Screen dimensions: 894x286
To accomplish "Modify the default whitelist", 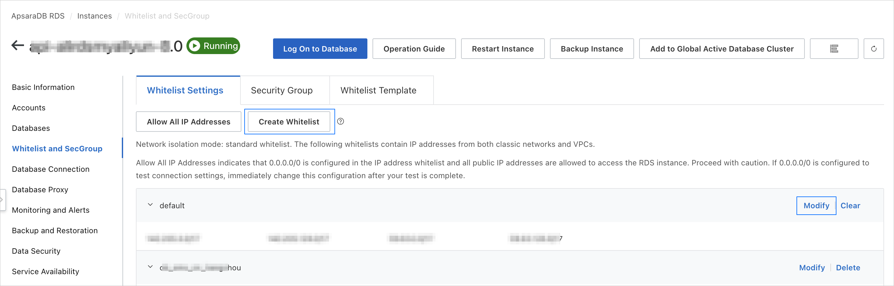I will pyautogui.click(x=816, y=205).
